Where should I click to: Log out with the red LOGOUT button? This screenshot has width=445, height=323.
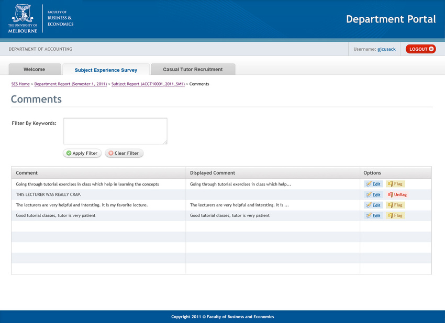click(x=420, y=49)
